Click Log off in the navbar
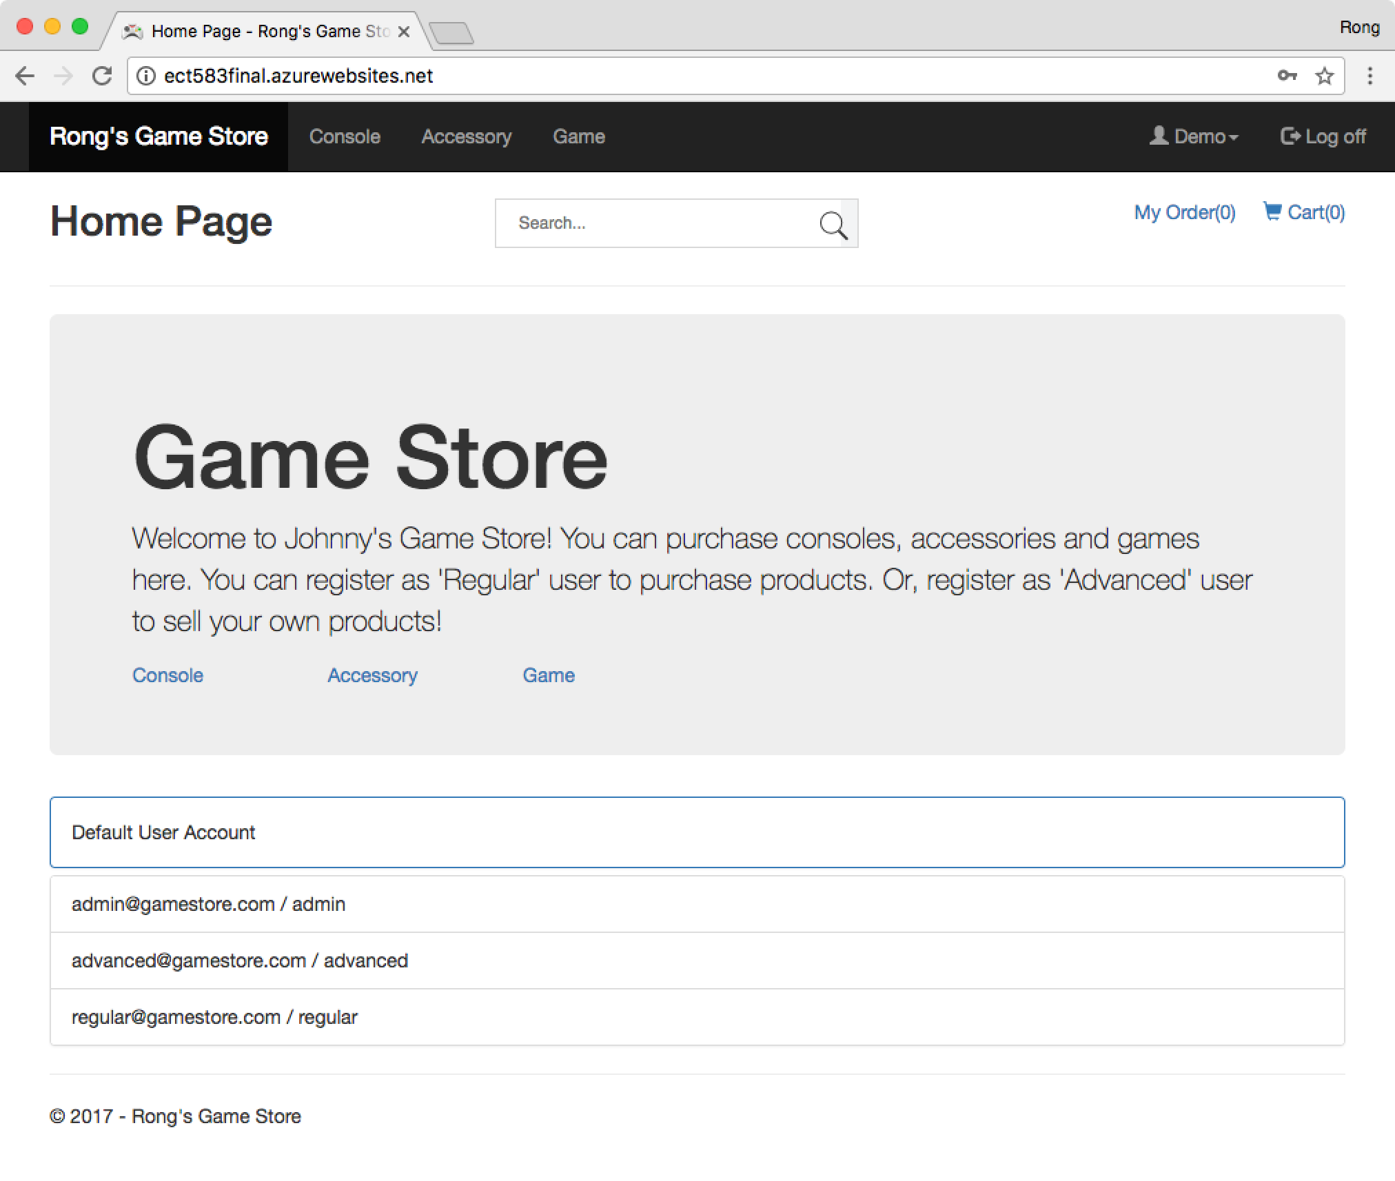Viewport: 1395px width, 1181px height. coord(1323,136)
